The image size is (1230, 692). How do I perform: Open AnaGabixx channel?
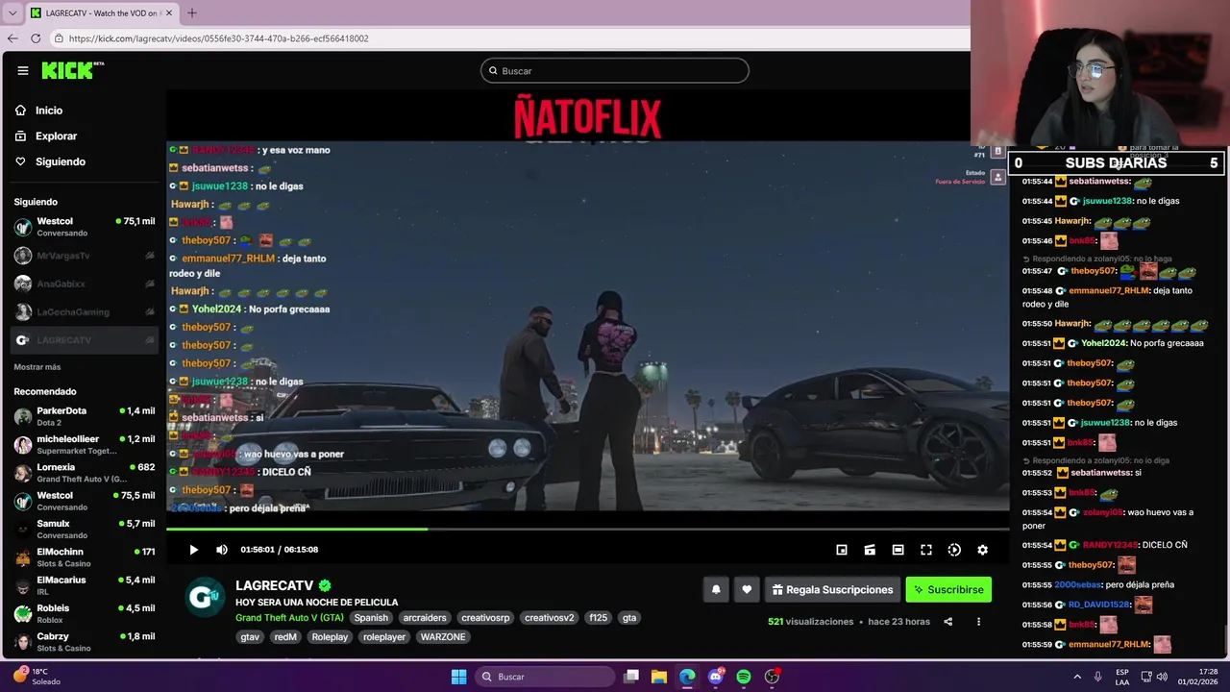[85, 284]
